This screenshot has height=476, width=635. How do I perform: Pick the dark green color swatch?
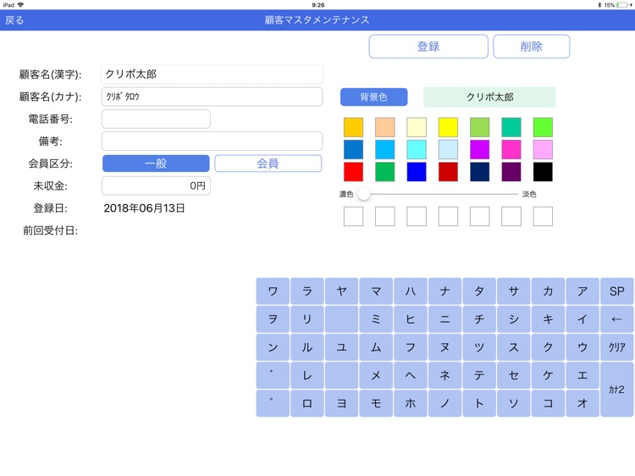pos(384,172)
